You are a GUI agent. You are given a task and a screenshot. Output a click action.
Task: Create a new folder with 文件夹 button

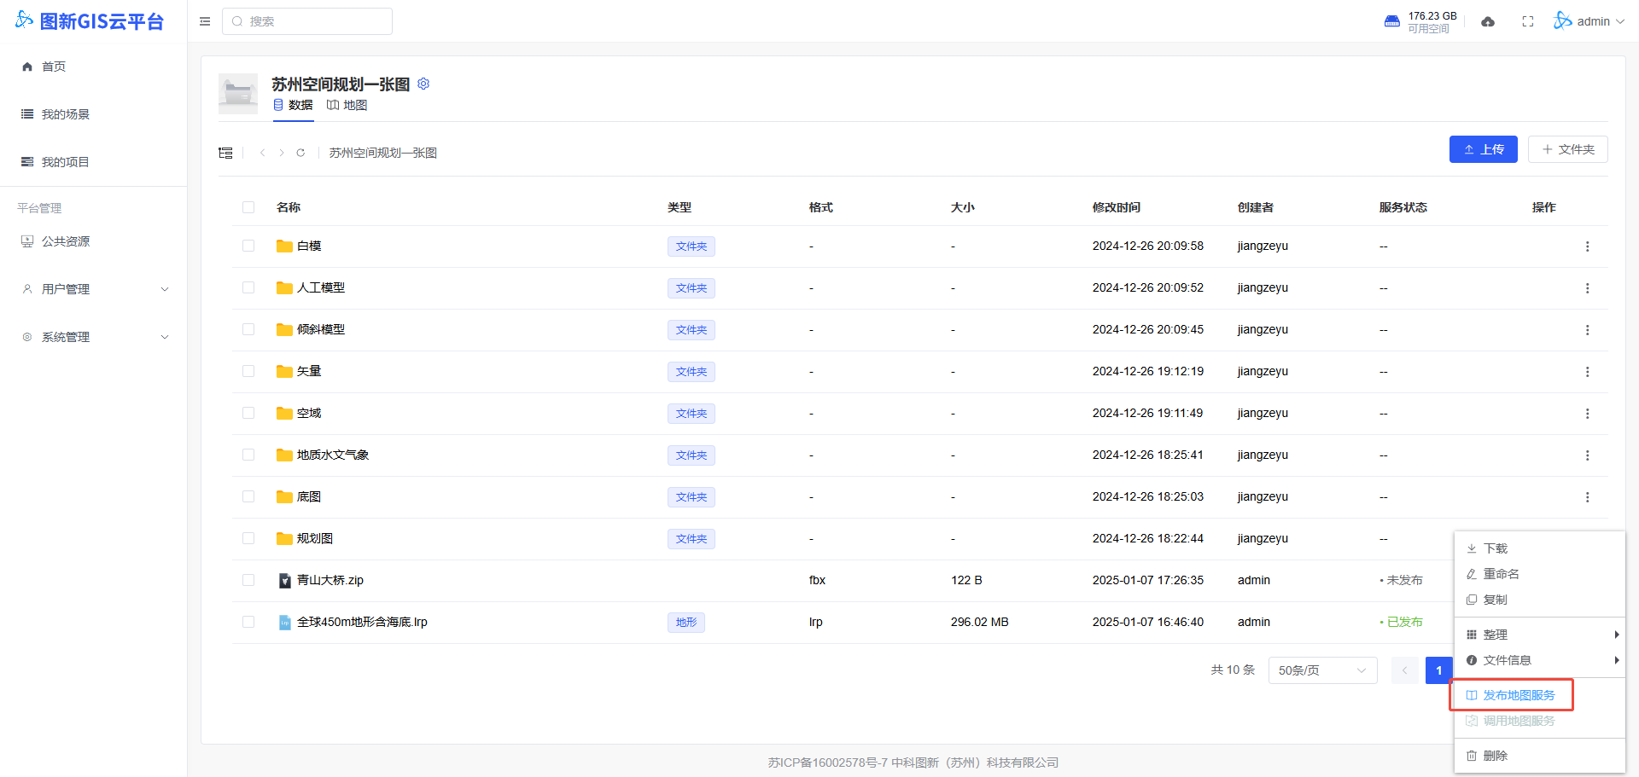point(1567,149)
